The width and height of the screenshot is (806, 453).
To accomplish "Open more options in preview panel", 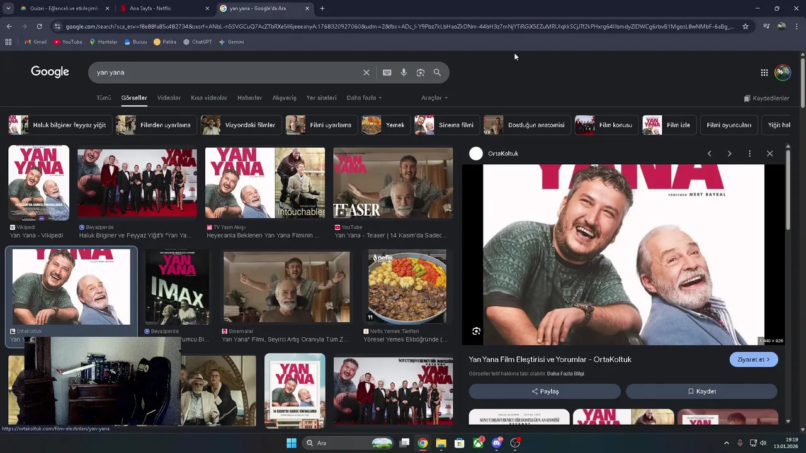I will coord(749,154).
